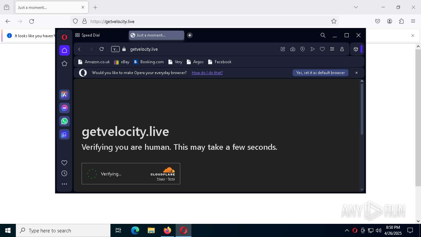
Task: Open the Opera sidebar home icon
Action: coord(64,50)
